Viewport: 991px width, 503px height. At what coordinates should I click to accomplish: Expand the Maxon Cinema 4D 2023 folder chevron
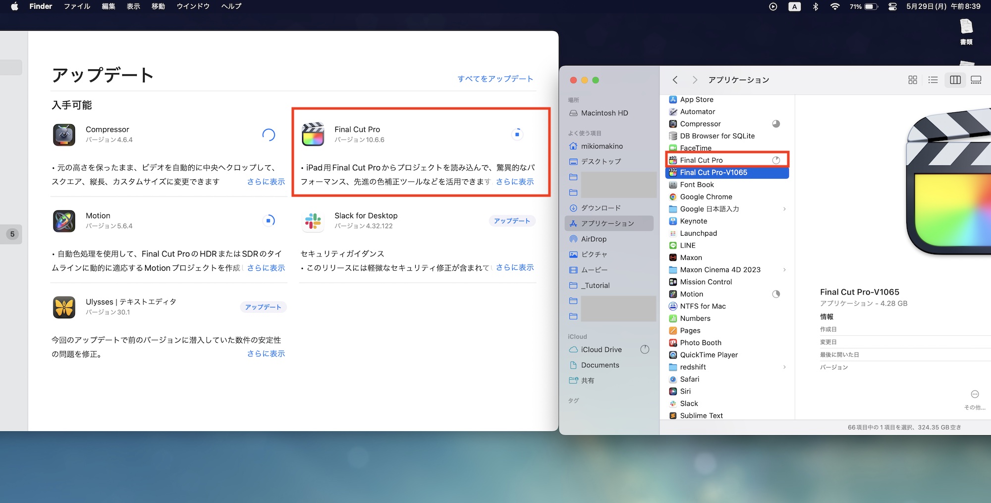click(784, 270)
